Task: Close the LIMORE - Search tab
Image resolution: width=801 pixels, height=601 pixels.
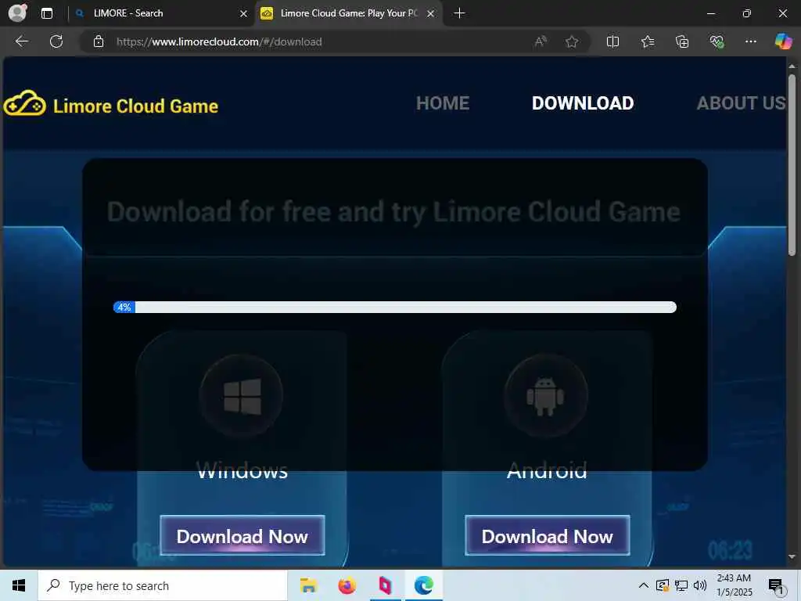Action: tap(244, 14)
